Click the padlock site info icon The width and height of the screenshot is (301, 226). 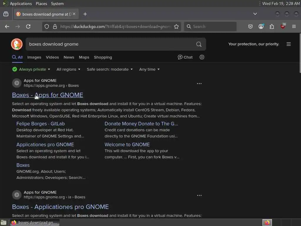pos(55,26)
